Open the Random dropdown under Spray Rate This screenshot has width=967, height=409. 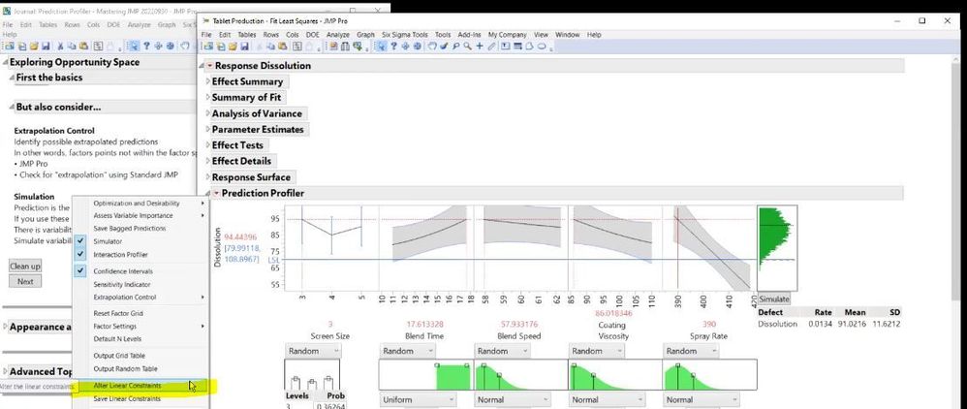tap(691, 351)
